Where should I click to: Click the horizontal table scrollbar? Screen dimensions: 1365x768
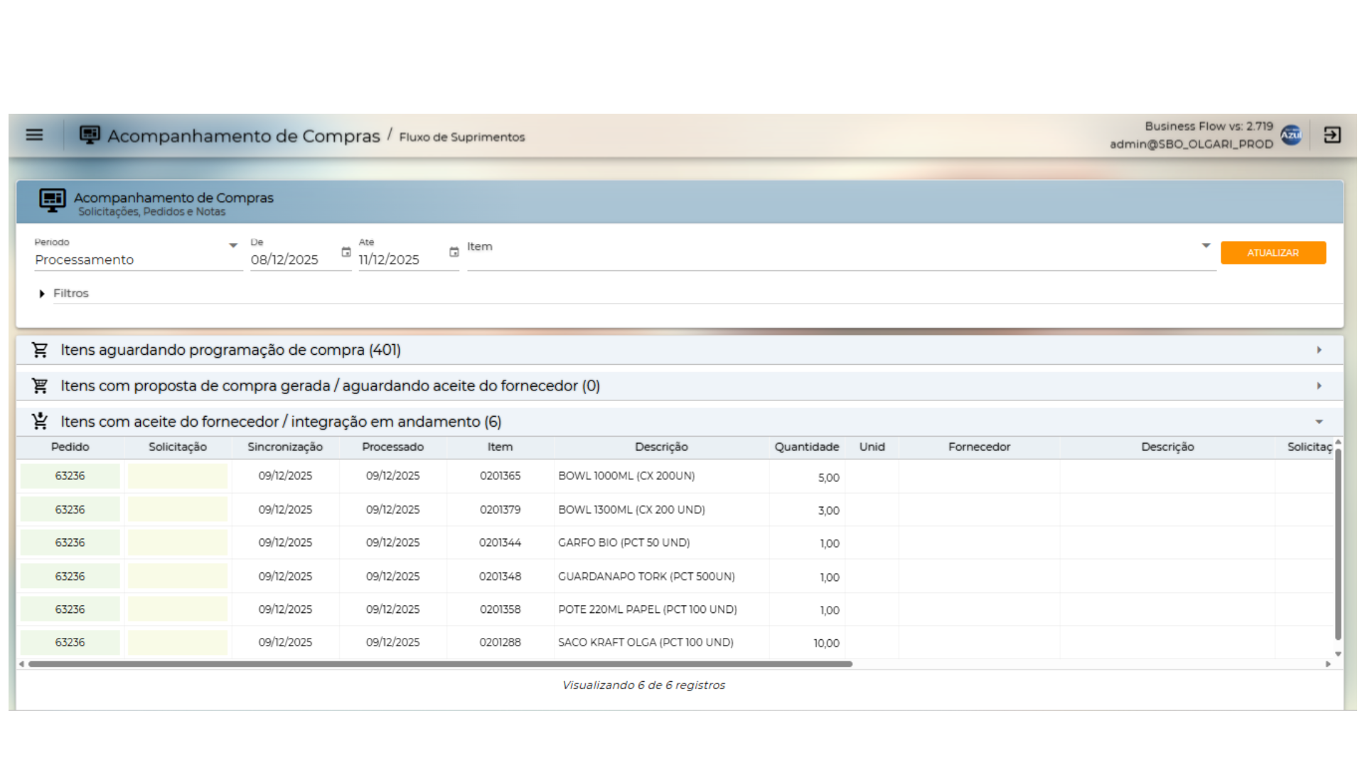[x=441, y=664]
